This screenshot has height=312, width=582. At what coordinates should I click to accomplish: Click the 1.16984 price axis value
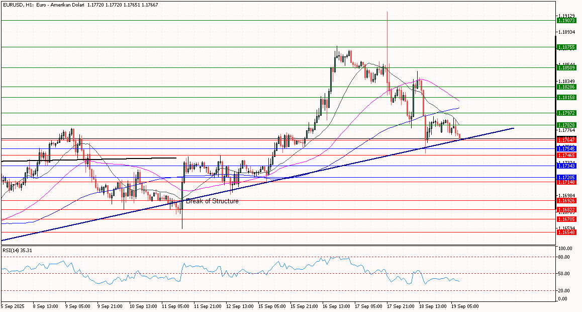tap(567, 195)
